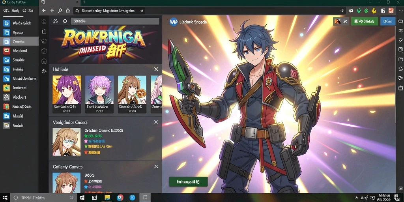Click the yellow extension icon in toolbar
The height and width of the screenshot is (202, 404).
click(x=374, y=11)
